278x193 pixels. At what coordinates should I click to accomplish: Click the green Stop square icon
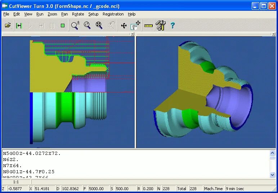point(63,26)
